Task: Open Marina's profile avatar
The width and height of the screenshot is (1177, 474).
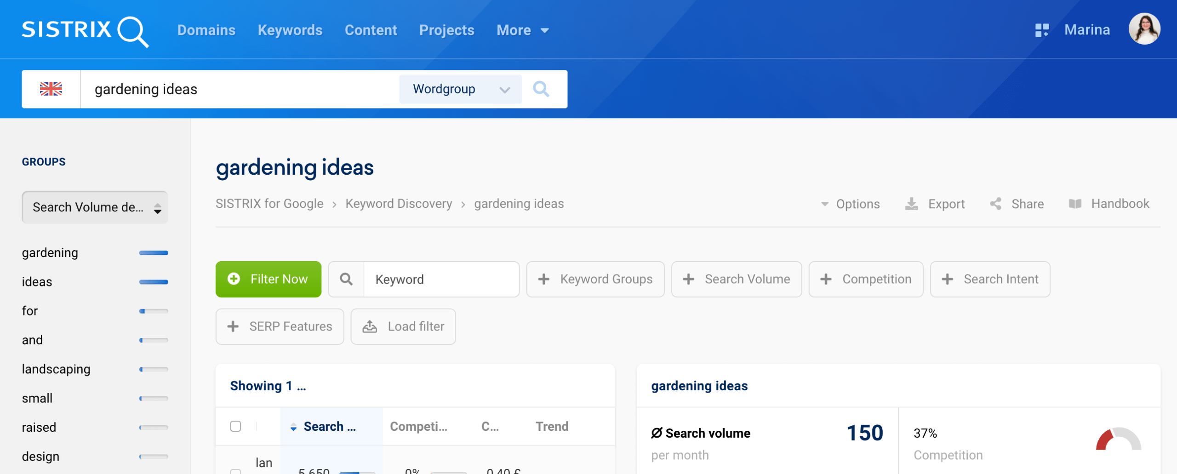Action: pyautogui.click(x=1144, y=29)
